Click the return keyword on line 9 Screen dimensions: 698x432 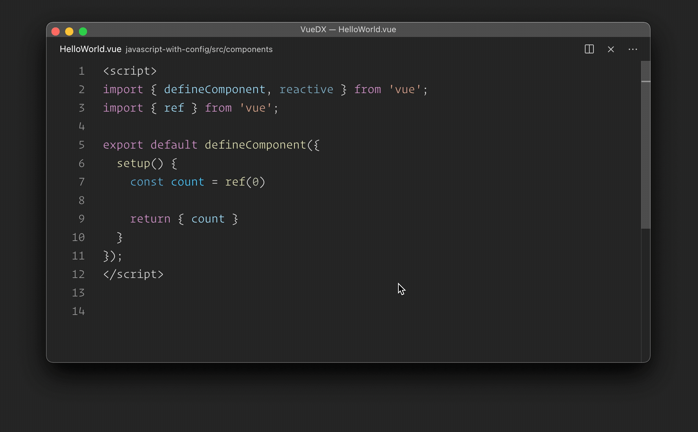click(x=150, y=219)
